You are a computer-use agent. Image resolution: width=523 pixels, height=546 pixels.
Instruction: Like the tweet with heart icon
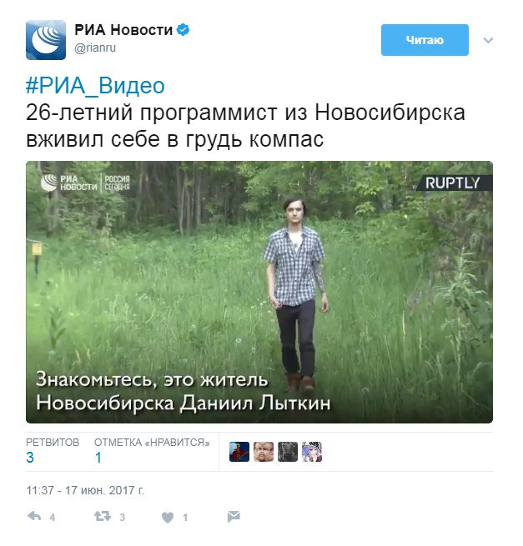(168, 518)
